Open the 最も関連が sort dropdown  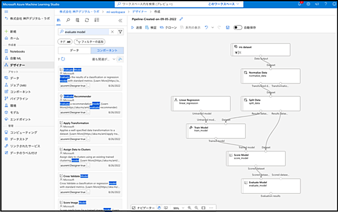click(x=104, y=59)
